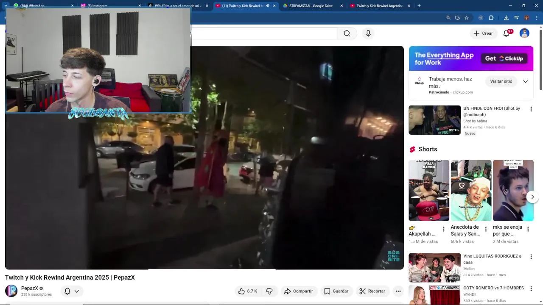Open PepazX subscription notification bell dropdown

(72, 291)
